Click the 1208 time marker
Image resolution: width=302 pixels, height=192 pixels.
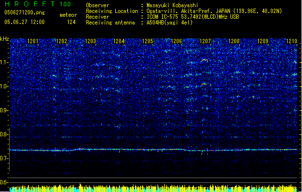click(234, 41)
